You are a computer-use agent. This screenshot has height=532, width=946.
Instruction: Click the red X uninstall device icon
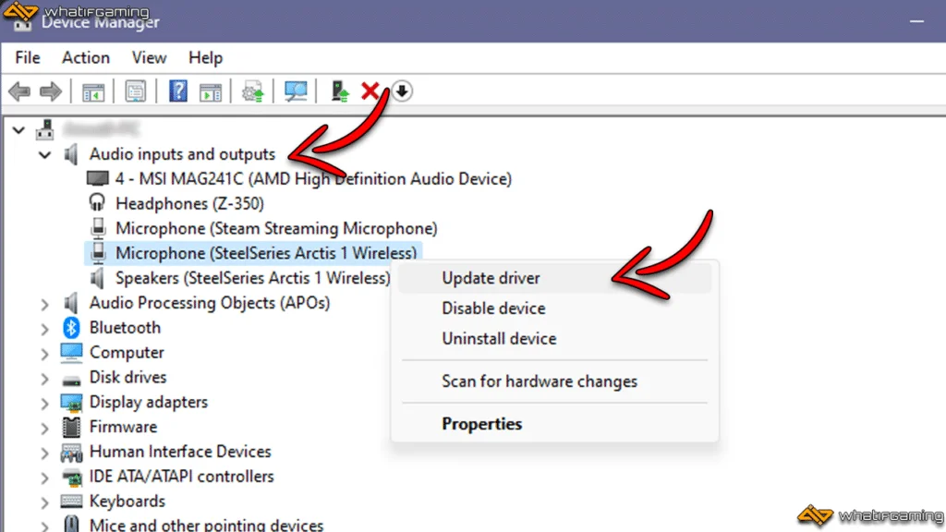(x=370, y=91)
